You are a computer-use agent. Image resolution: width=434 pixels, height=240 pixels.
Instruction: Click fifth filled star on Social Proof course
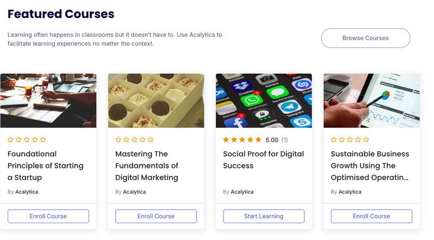pyautogui.click(x=258, y=140)
